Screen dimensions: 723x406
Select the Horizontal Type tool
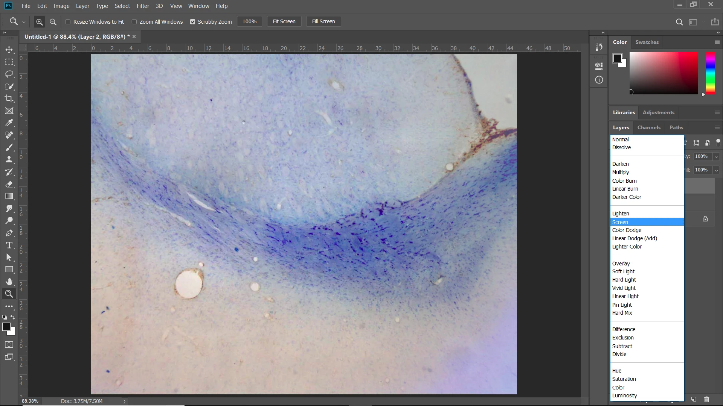(9, 245)
